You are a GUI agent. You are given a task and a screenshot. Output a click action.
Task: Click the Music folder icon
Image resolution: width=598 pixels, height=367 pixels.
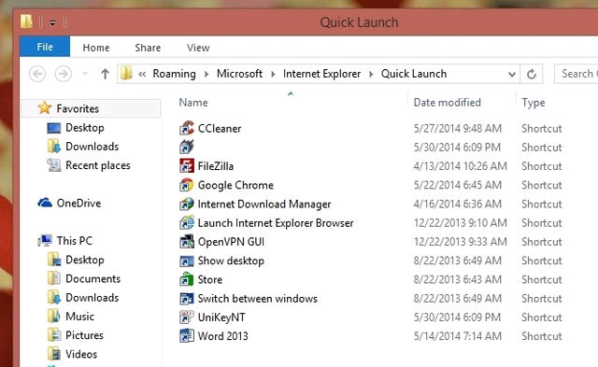[x=54, y=316]
